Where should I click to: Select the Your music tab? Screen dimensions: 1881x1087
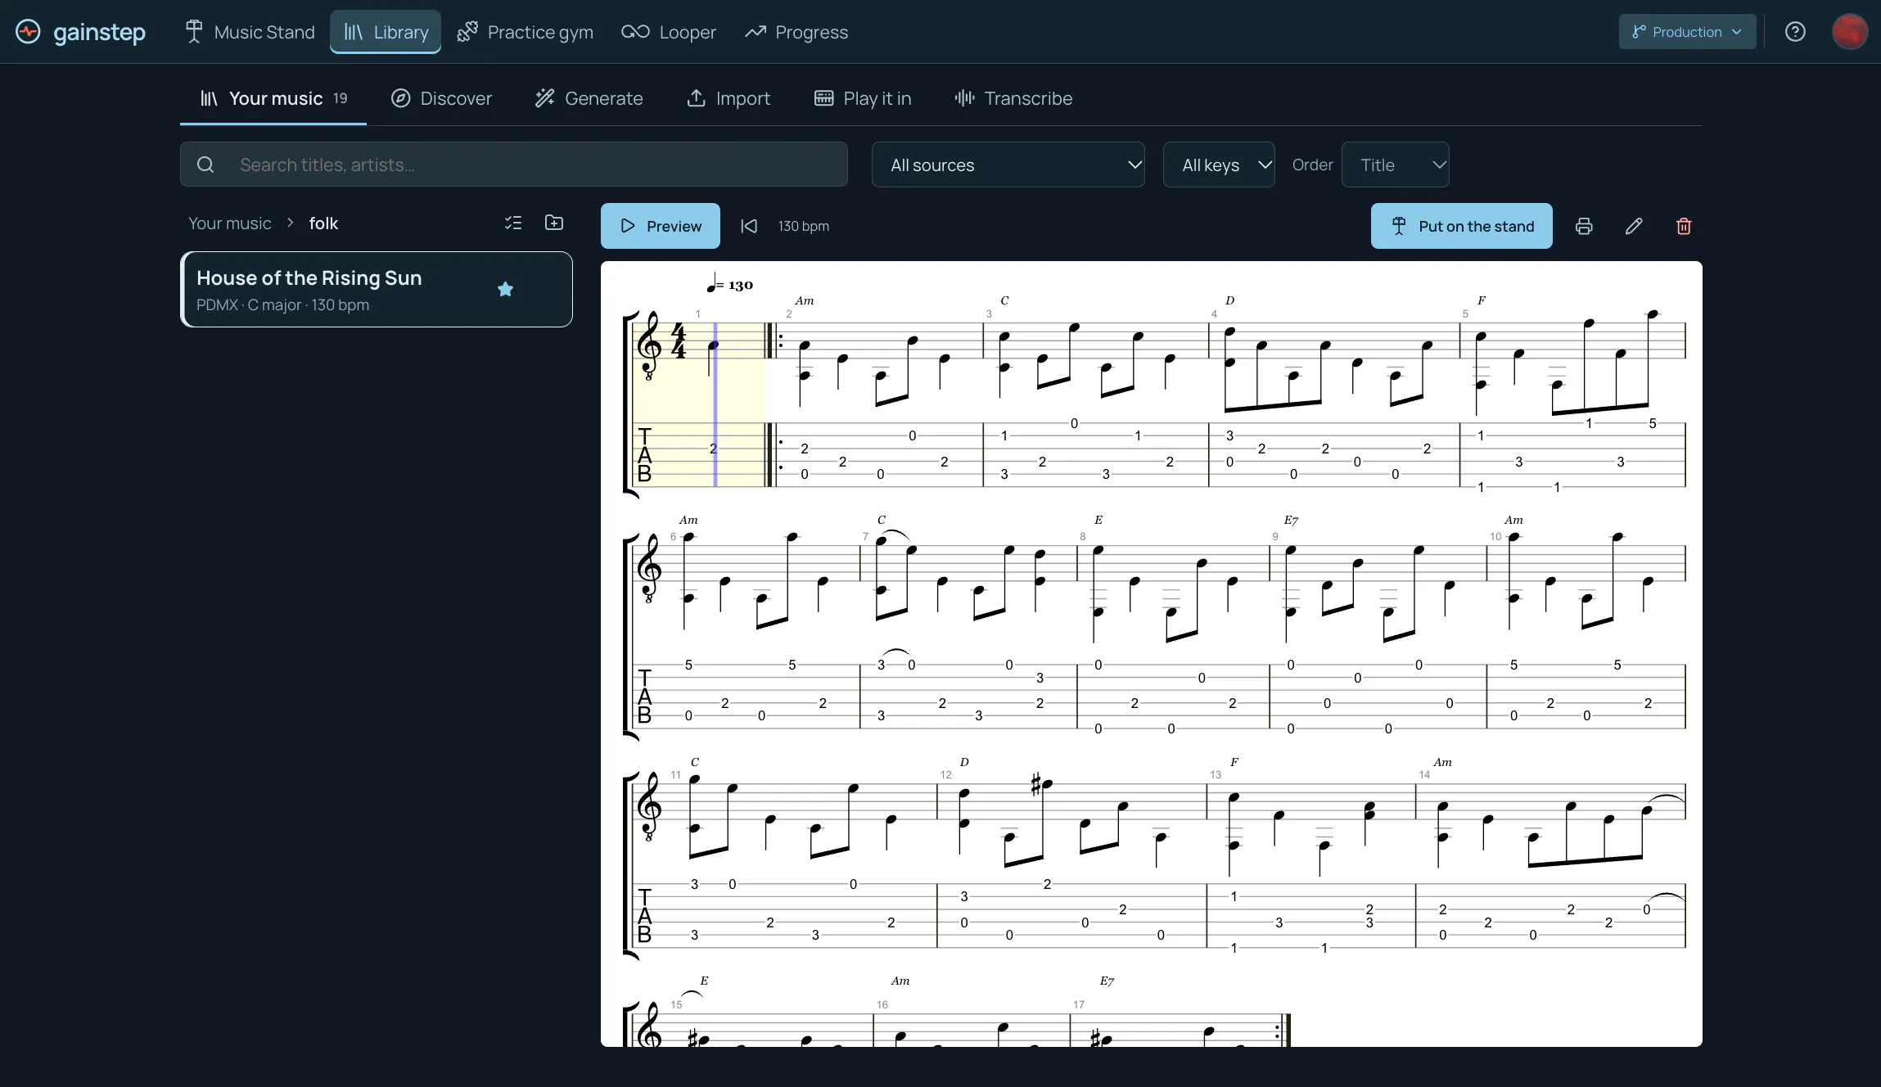point(273,99)
